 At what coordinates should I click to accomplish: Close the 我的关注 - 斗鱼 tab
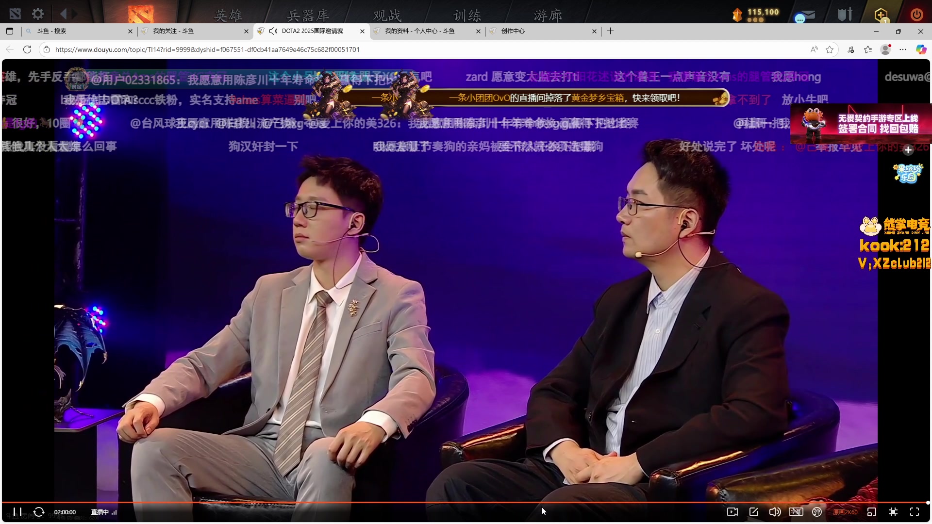click(246, 31)
